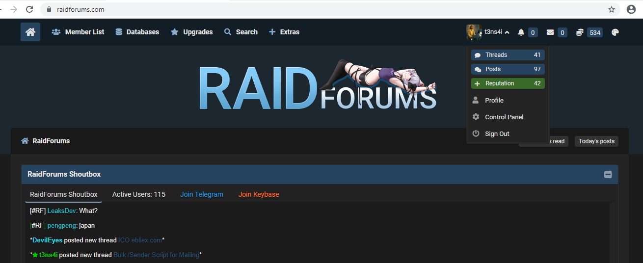Open the theme palette icon
Image resolution: width=643 pixels, height=263 pixels.
(616, 32)
